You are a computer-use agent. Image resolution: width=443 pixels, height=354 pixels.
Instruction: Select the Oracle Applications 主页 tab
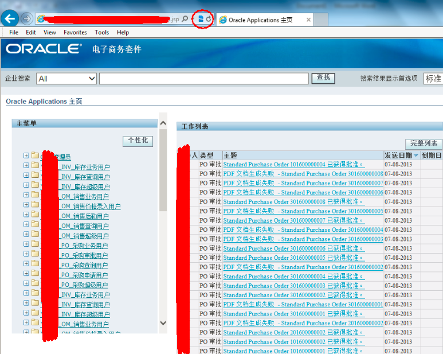265,20
